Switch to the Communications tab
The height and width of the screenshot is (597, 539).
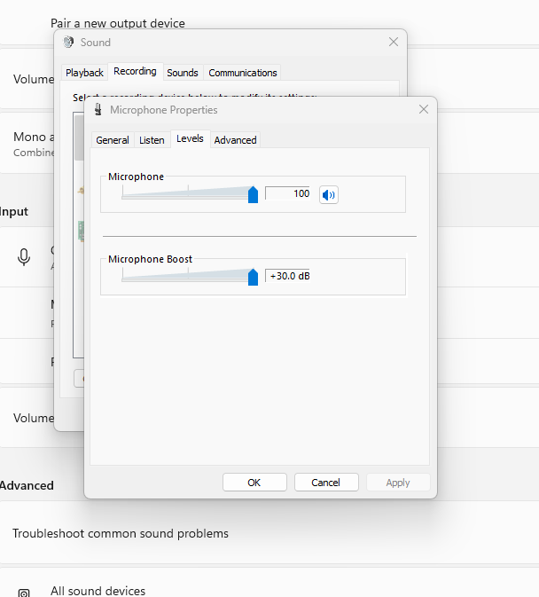click(x=243, y=73)
